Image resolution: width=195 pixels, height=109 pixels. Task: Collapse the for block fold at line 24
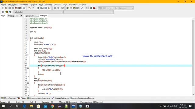(28, 68)
